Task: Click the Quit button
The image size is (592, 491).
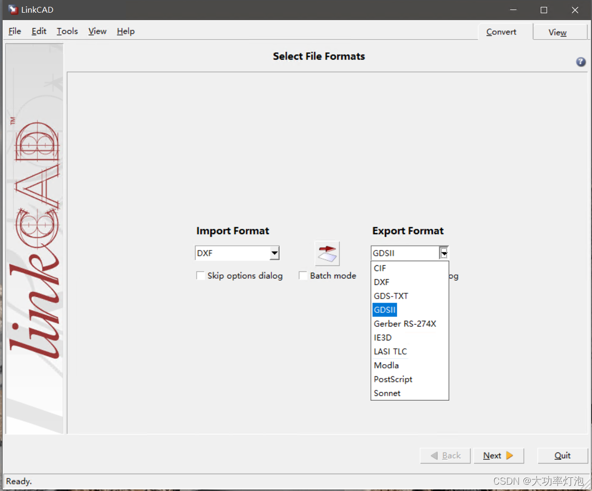Action: point(562,456)
